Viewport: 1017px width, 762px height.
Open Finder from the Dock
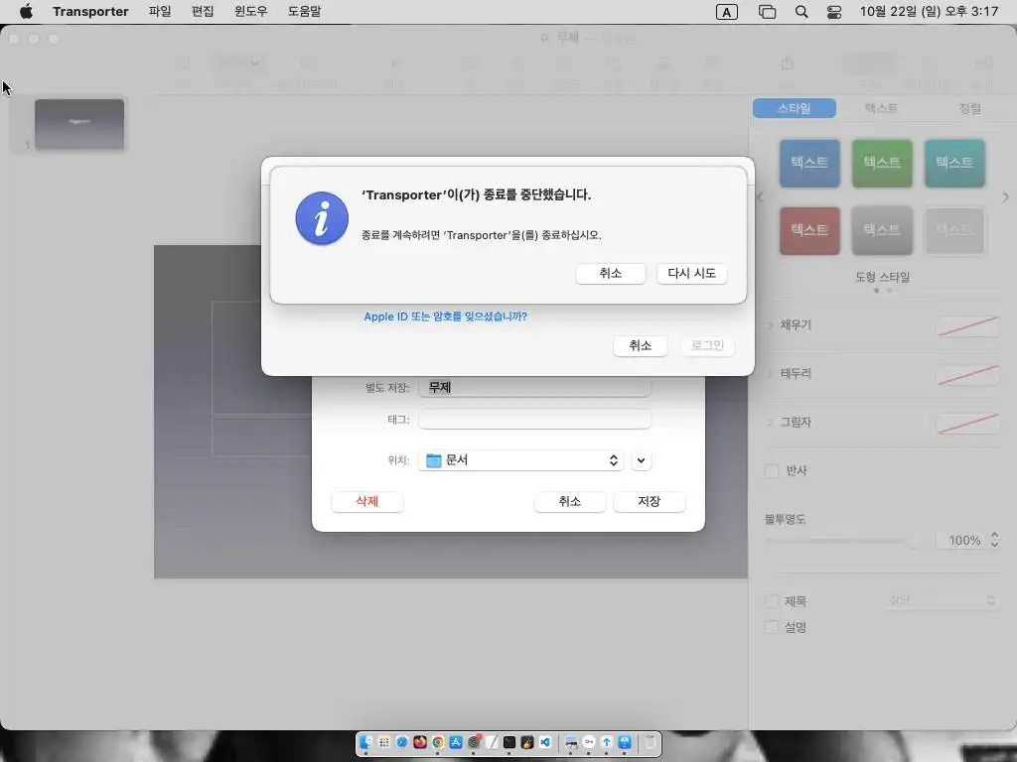click(365, 742)
